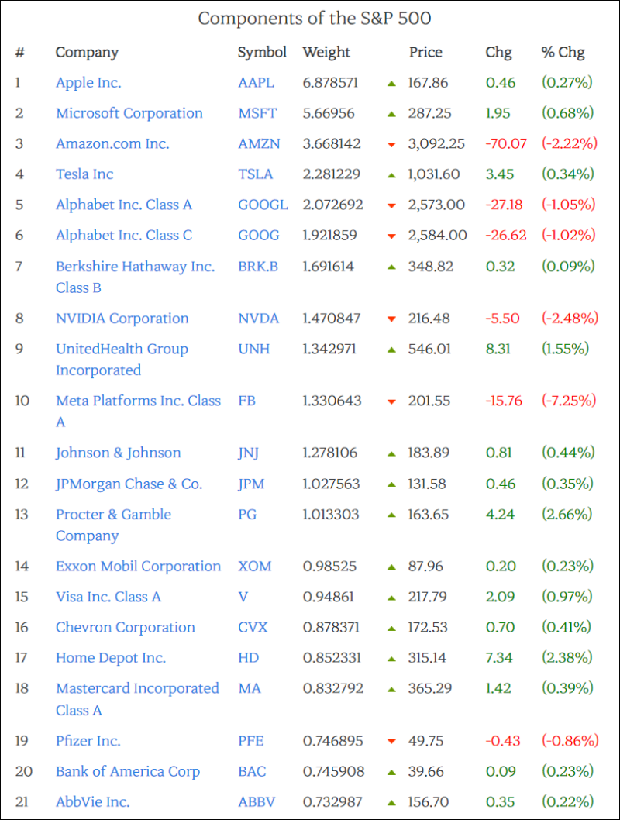Click the red down arrow in the NVIDIA row

391,319
